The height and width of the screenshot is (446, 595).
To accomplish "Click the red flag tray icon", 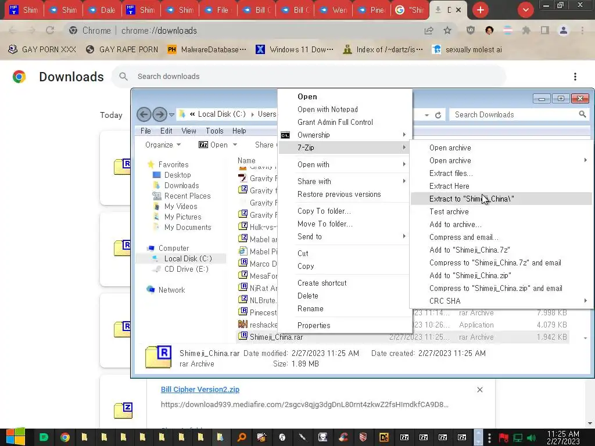I will [504, 438].
